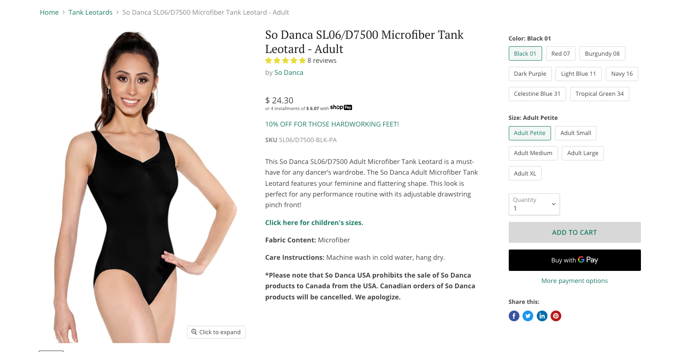
Task: Open More payment options
Action: tap(574, 281)
